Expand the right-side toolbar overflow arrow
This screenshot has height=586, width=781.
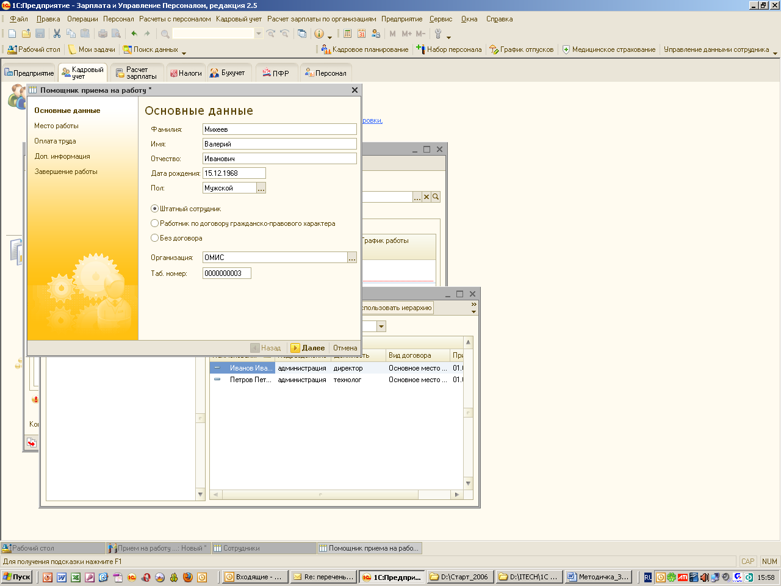[x=775, y=53]
